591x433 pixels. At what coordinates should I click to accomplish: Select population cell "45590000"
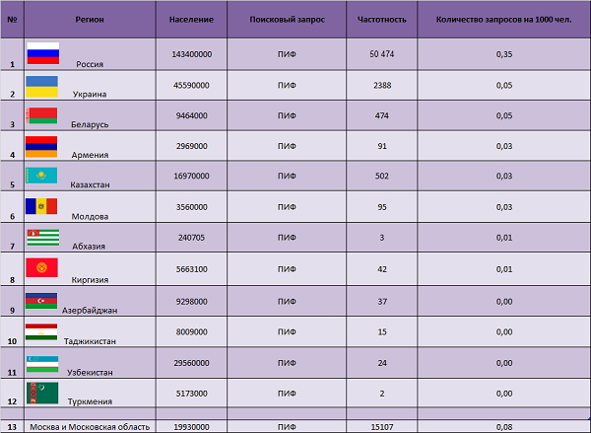coord(191,85)
